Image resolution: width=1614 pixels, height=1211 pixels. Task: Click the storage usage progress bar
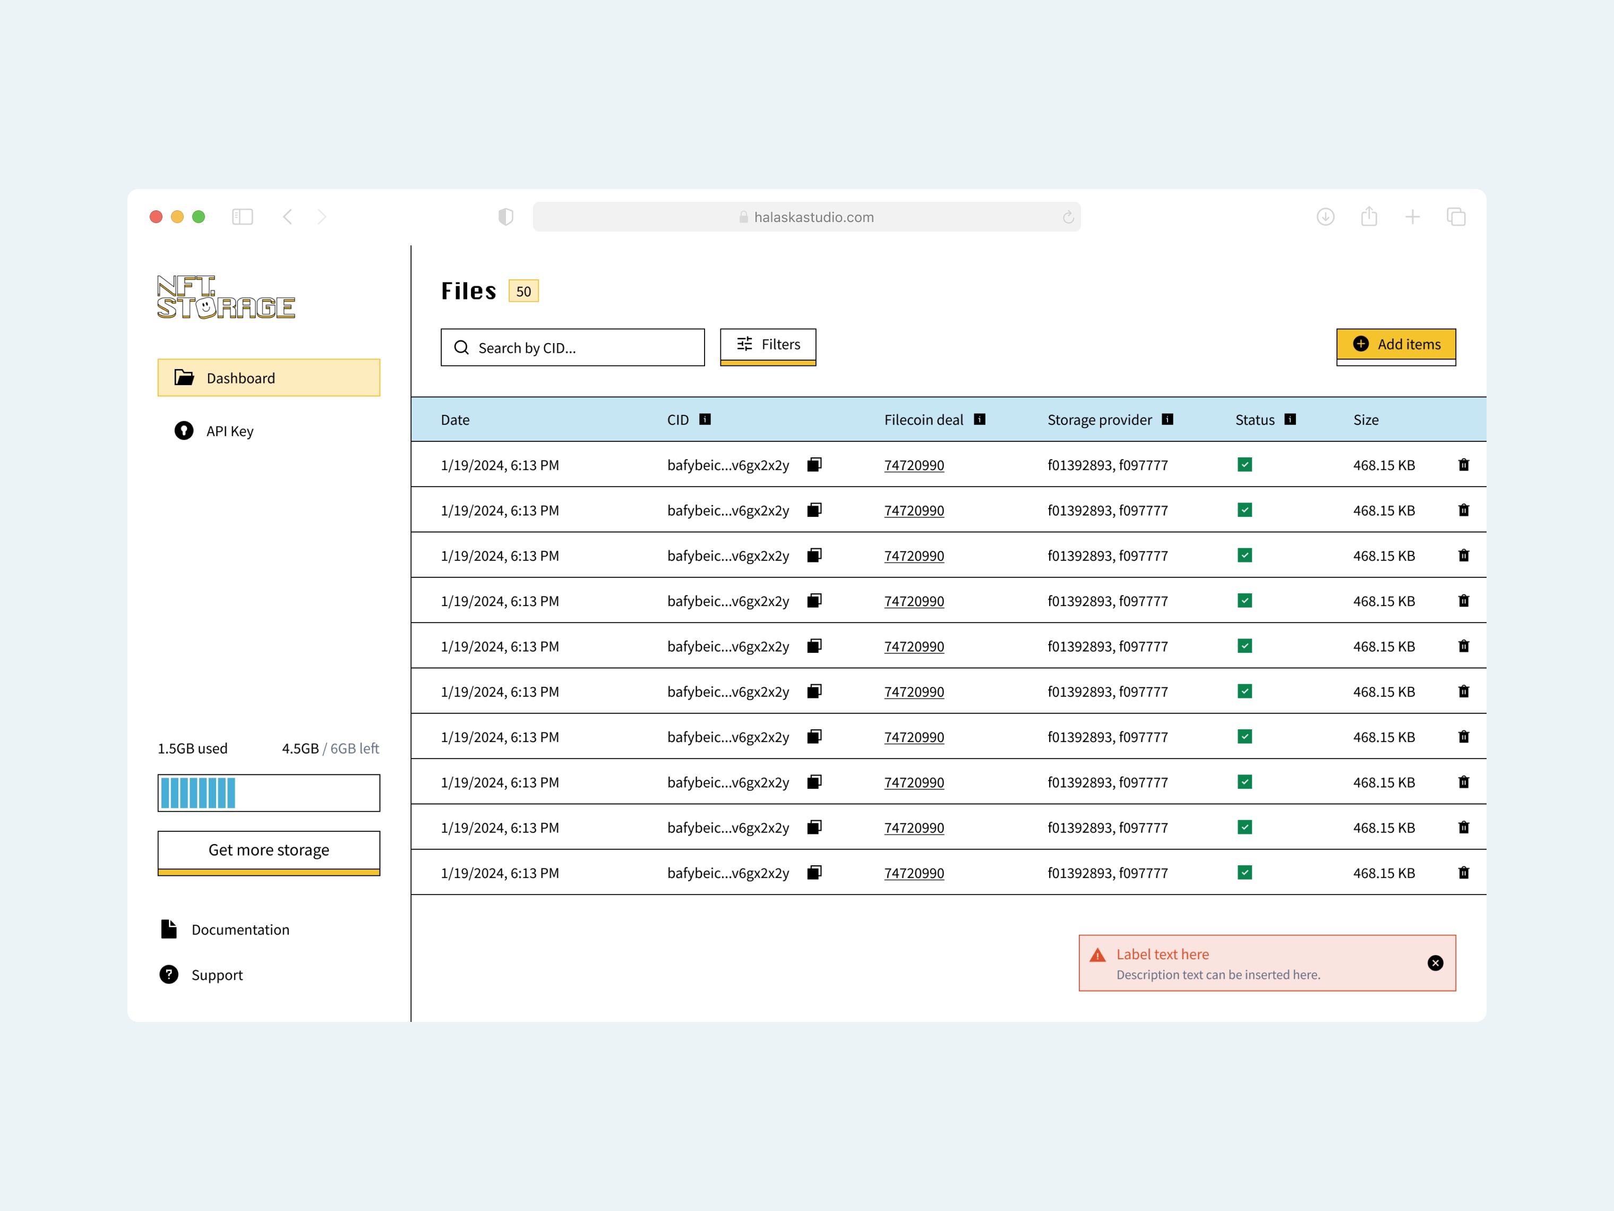269,793
